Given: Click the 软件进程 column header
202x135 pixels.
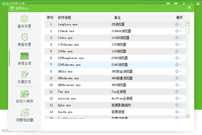Looking at the screenshot, I should (x=64, y=18).
